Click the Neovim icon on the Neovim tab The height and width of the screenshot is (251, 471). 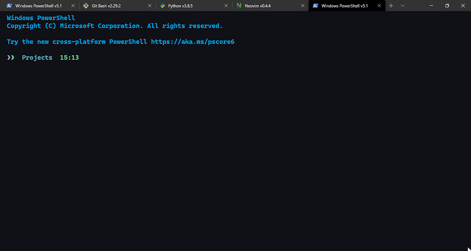point(238,5)
